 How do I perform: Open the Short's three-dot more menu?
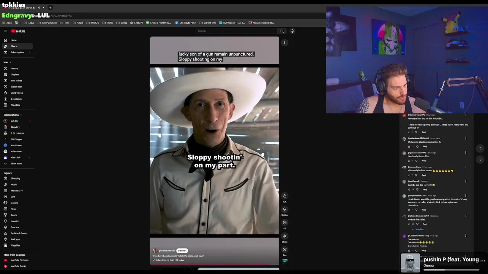click(x=284, y=43)
